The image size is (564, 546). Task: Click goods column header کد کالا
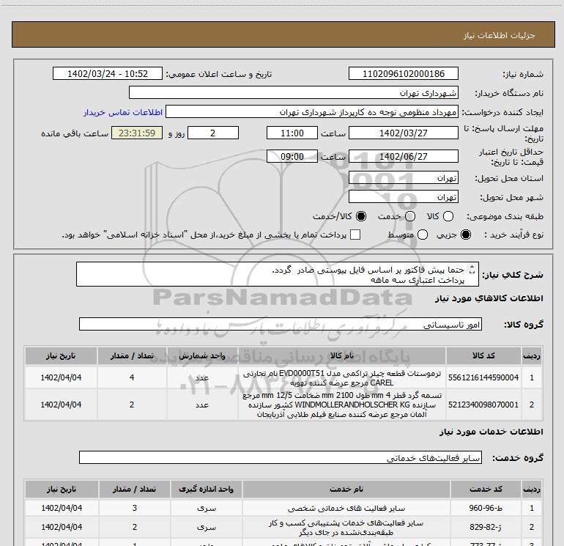click(x=483, y=355)
